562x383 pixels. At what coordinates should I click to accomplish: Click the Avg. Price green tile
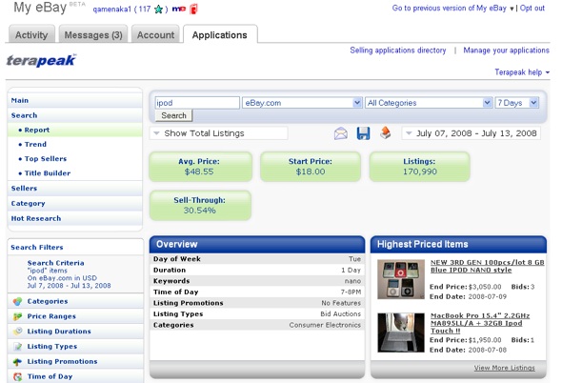[x=200, y=167]
